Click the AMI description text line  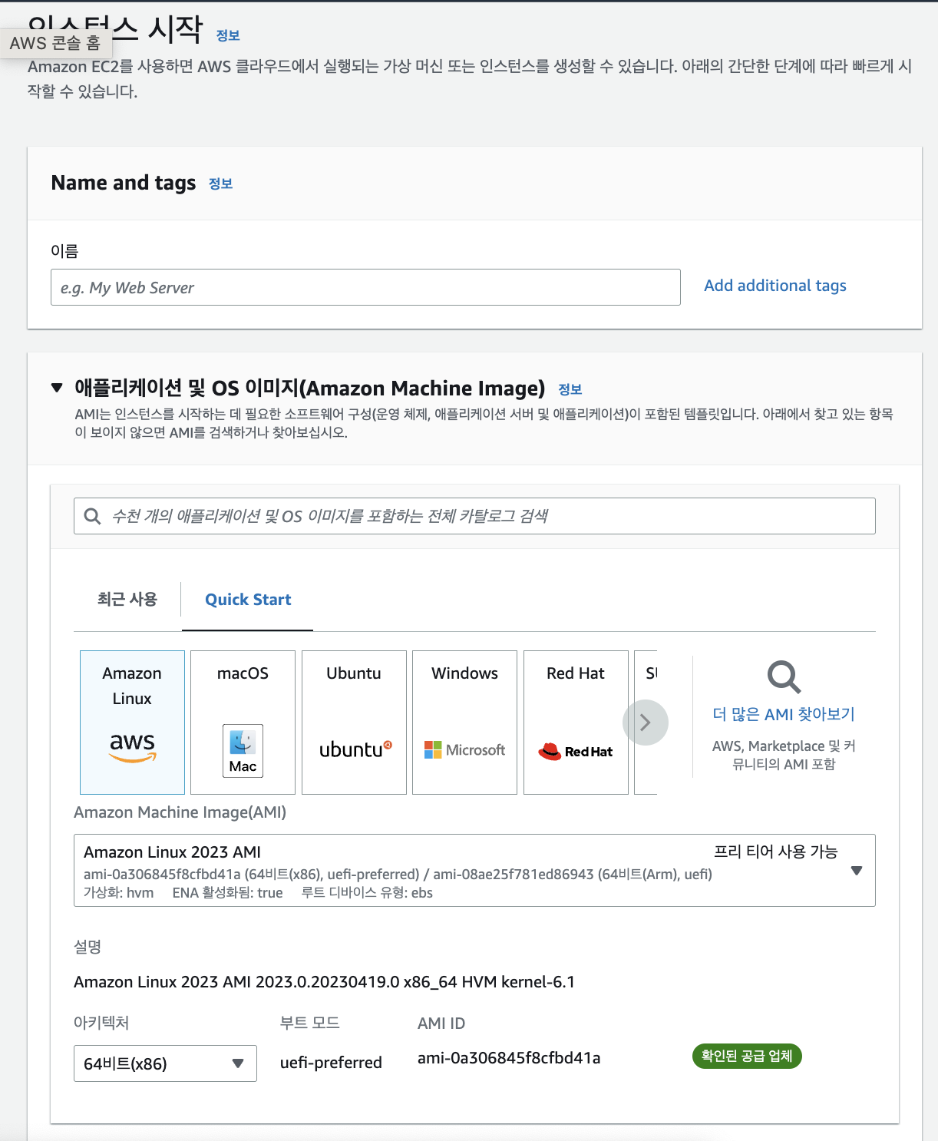tap(324, 982)
